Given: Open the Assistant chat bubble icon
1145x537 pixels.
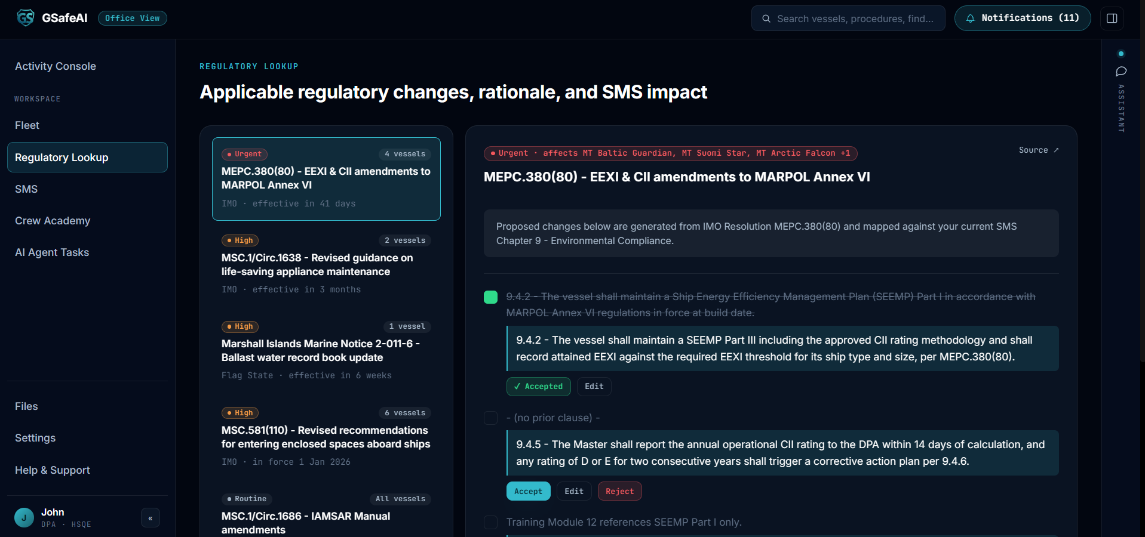Looking at the screenshot, I should coord(1121,72).
